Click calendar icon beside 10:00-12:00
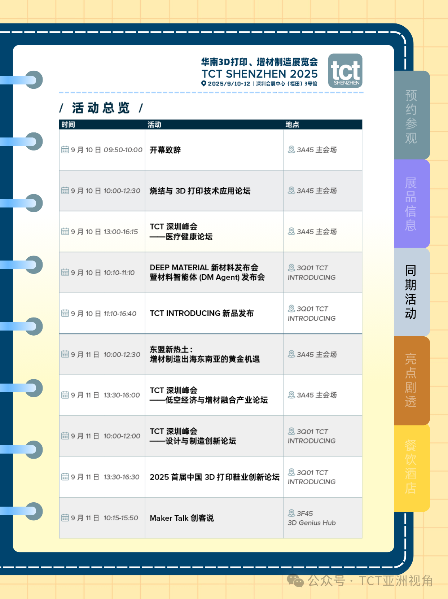 (x=65, y=436)
